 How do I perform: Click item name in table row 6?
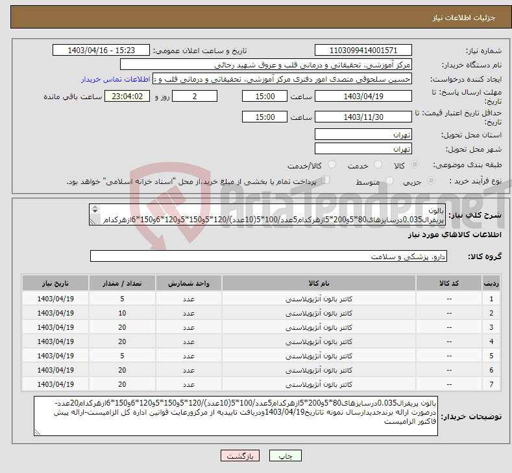319,371
